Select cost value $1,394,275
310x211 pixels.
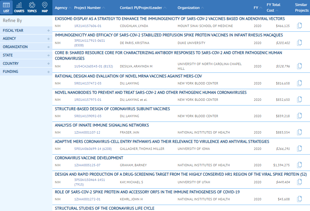click(281, 165)
